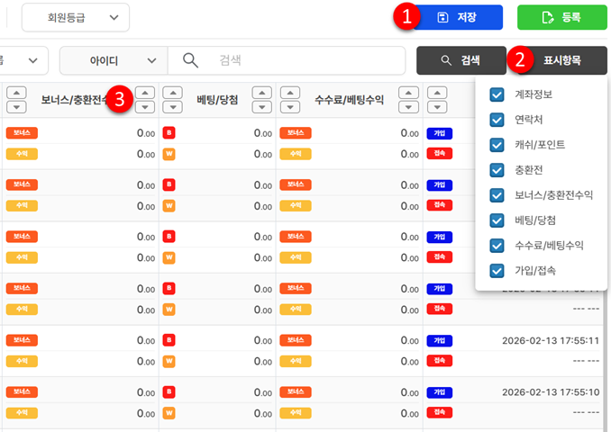Click the blue 가입 badge in first row
Screen dimensions: 611x432
[439, 133]
